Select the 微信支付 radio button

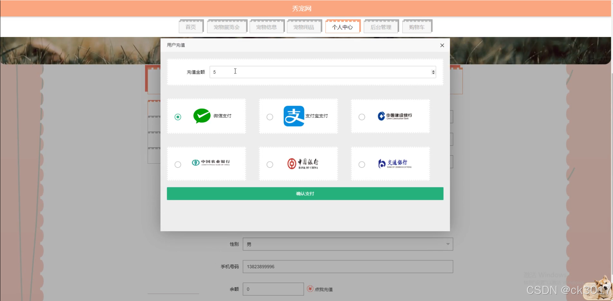178,117
